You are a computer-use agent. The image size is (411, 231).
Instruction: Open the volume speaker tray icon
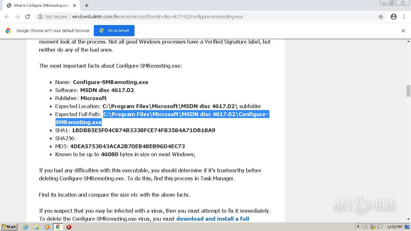coord(365,227)
